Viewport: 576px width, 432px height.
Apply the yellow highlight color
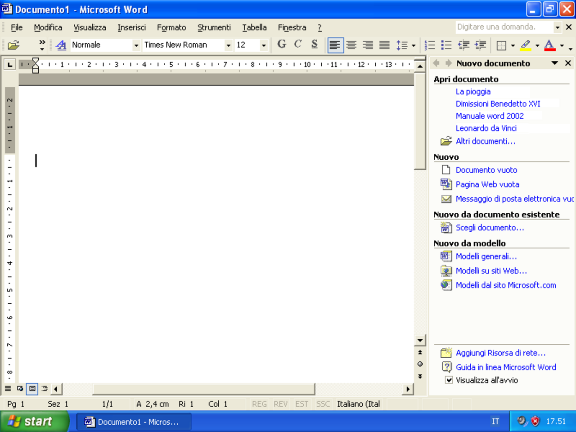pos(526,45)
